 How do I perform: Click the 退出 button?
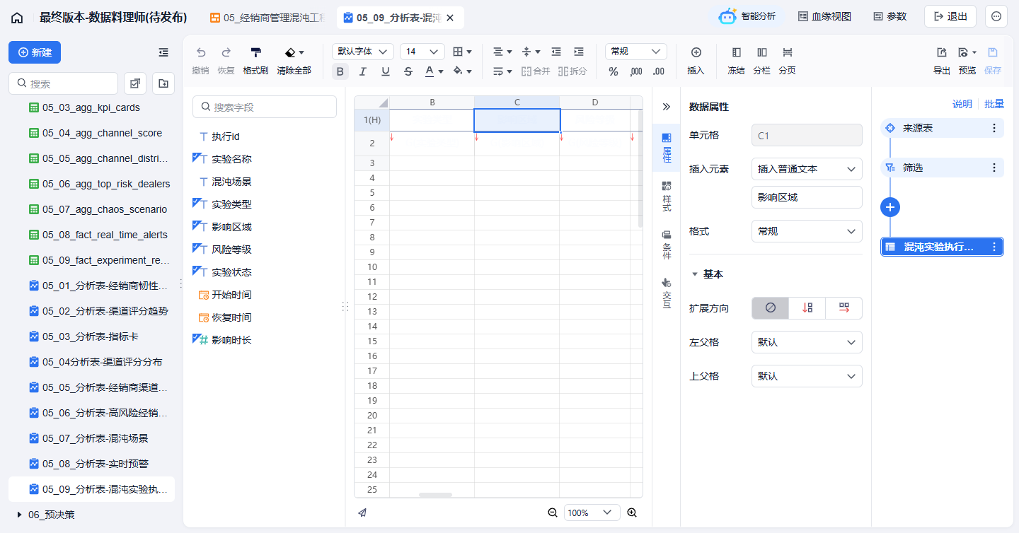pos(950,16)
